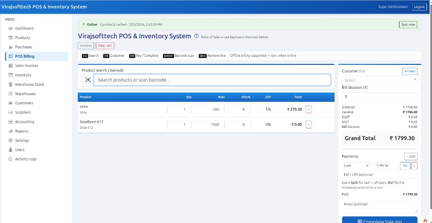Image resolution: width=432 pixels, height=223 pixels.
Task: Open the Cash payment method dropdown
Action: pos(357,166)
